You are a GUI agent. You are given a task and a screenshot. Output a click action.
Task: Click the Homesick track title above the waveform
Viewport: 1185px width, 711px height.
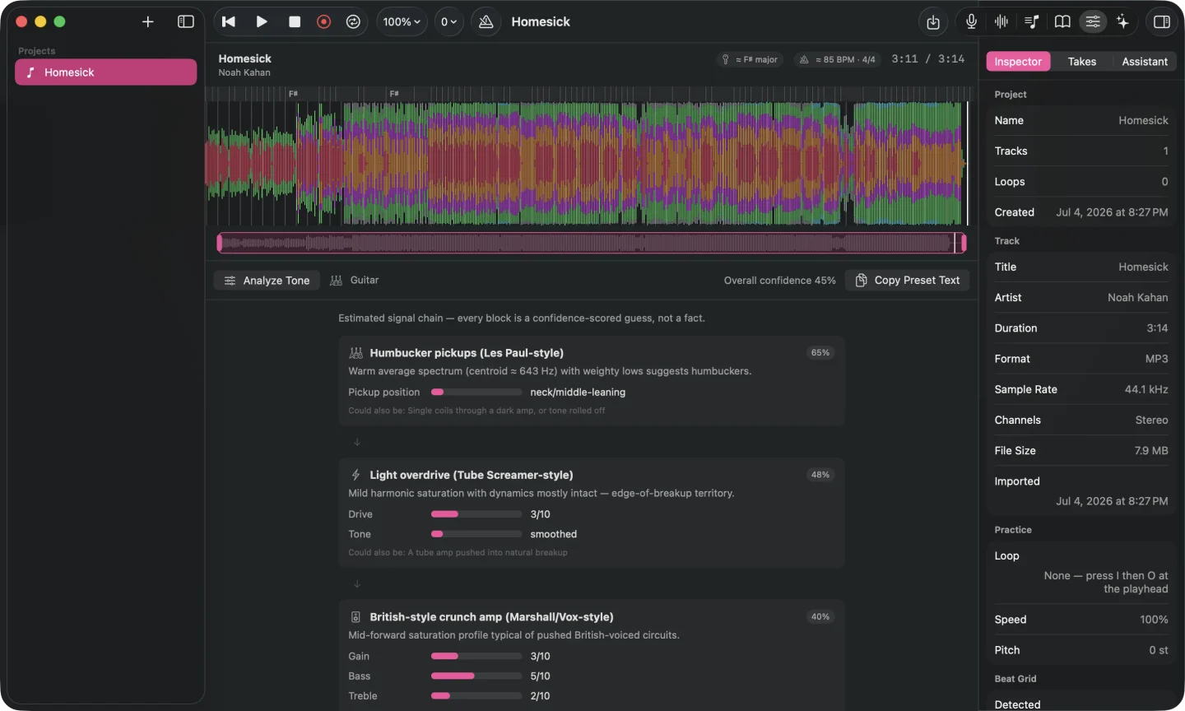click(x=244, y=58)
